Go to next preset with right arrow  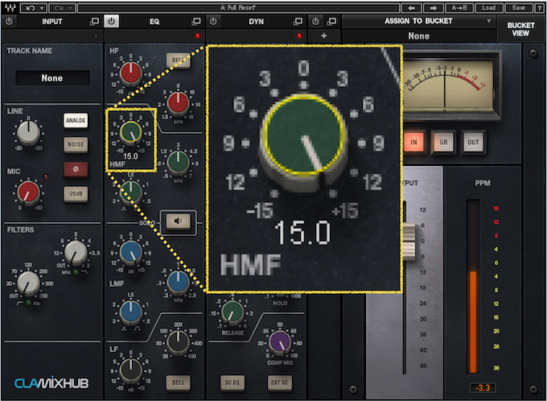click(434, 8)
